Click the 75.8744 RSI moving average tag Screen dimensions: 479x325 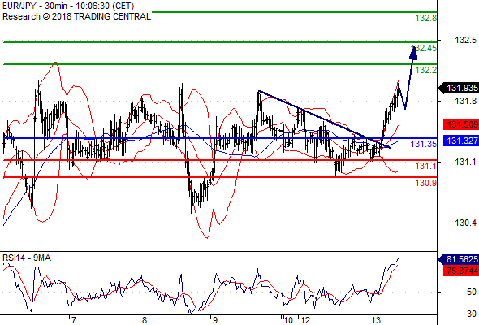[x=461, y=271]
